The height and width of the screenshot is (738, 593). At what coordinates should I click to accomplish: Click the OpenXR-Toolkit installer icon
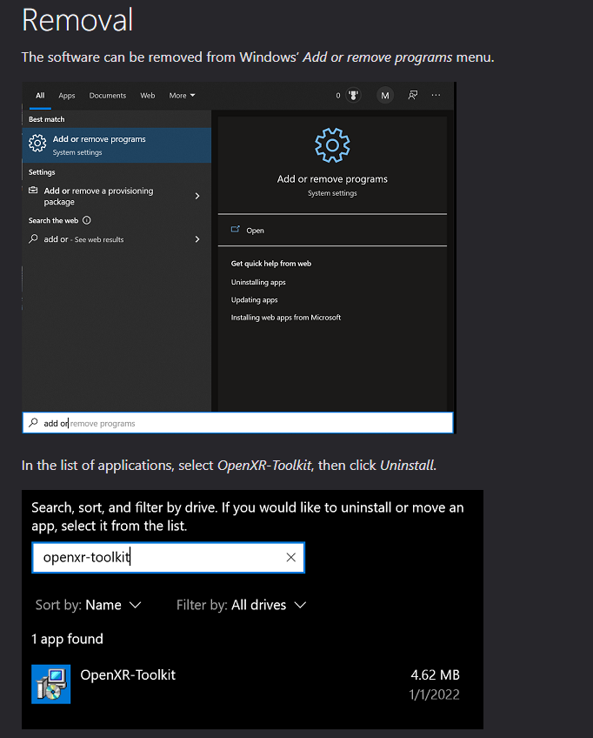click(x=50, y=684)
